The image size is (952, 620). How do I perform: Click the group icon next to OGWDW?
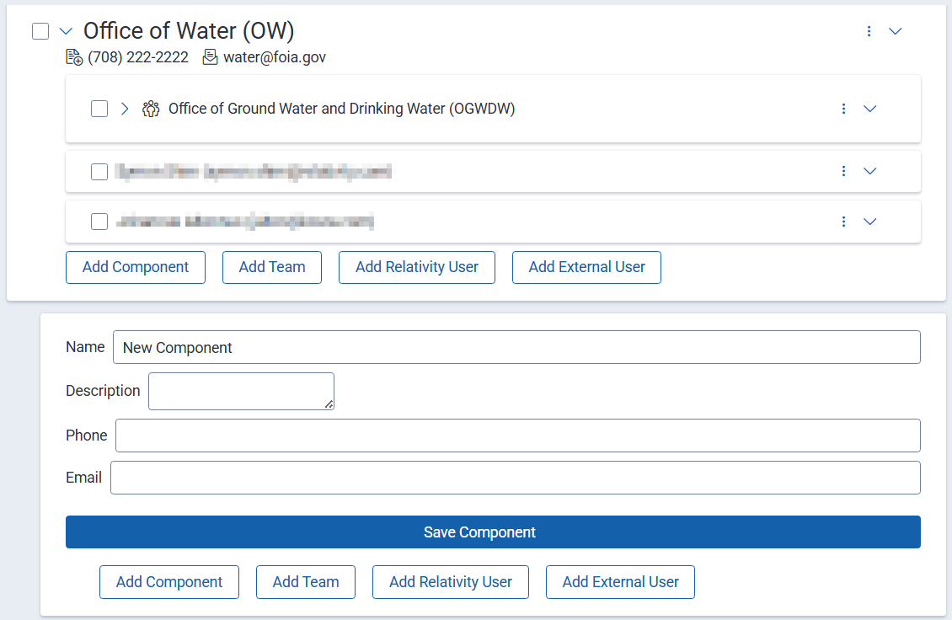[151, 109]
